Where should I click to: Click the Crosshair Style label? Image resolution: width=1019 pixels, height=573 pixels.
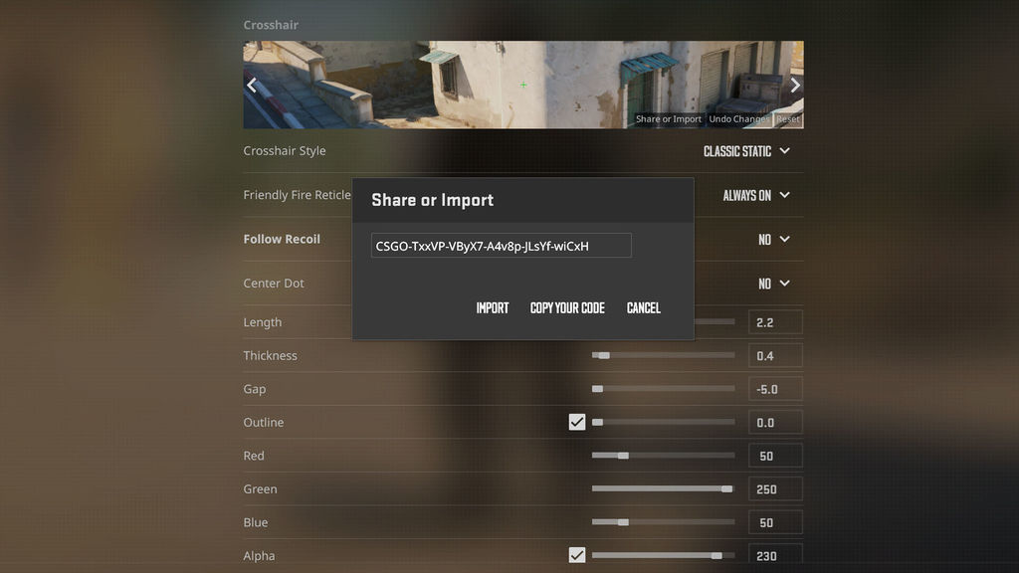coord(285,151)
